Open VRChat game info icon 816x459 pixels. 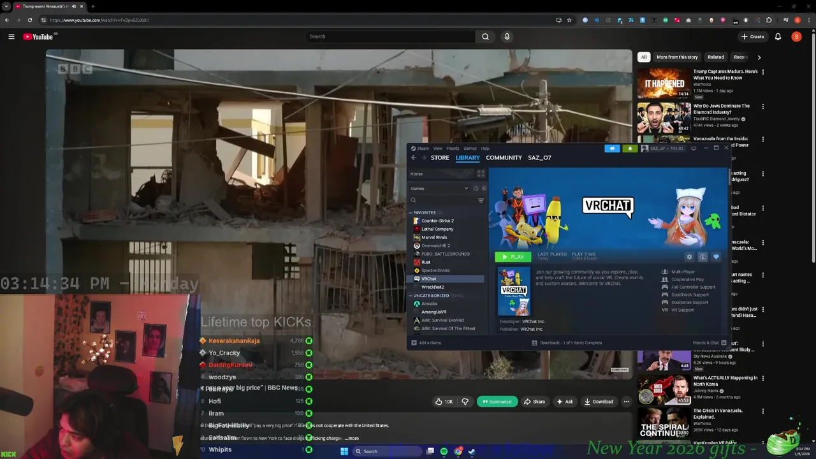click(703, 257)
